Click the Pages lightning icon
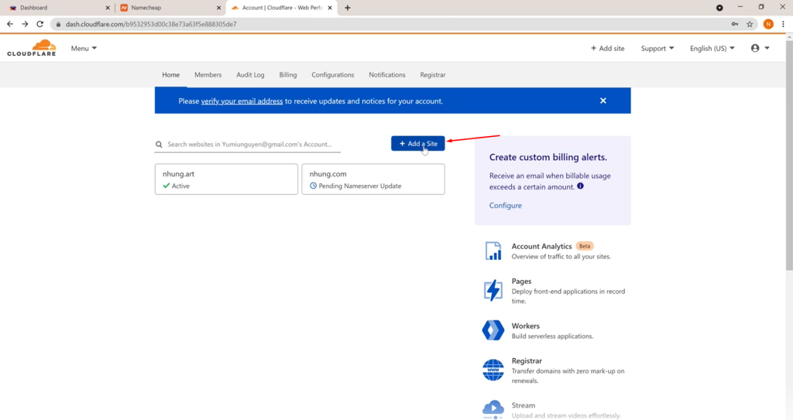The image size is (793, 420). tap(493, 290)
